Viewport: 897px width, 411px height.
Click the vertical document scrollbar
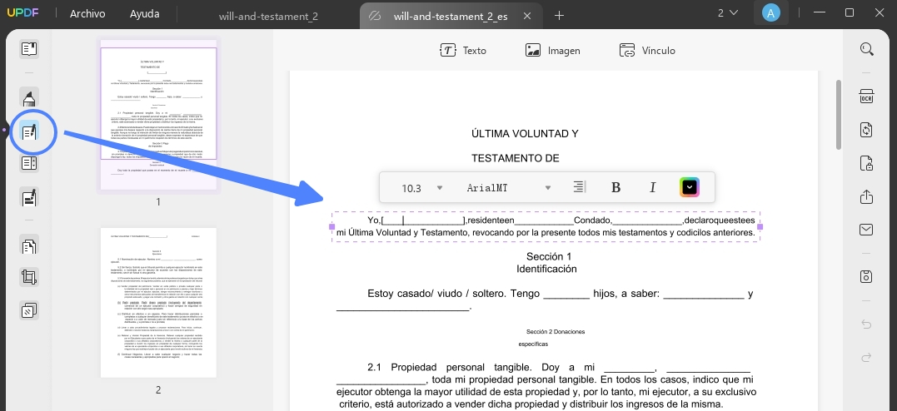[839, 114]
